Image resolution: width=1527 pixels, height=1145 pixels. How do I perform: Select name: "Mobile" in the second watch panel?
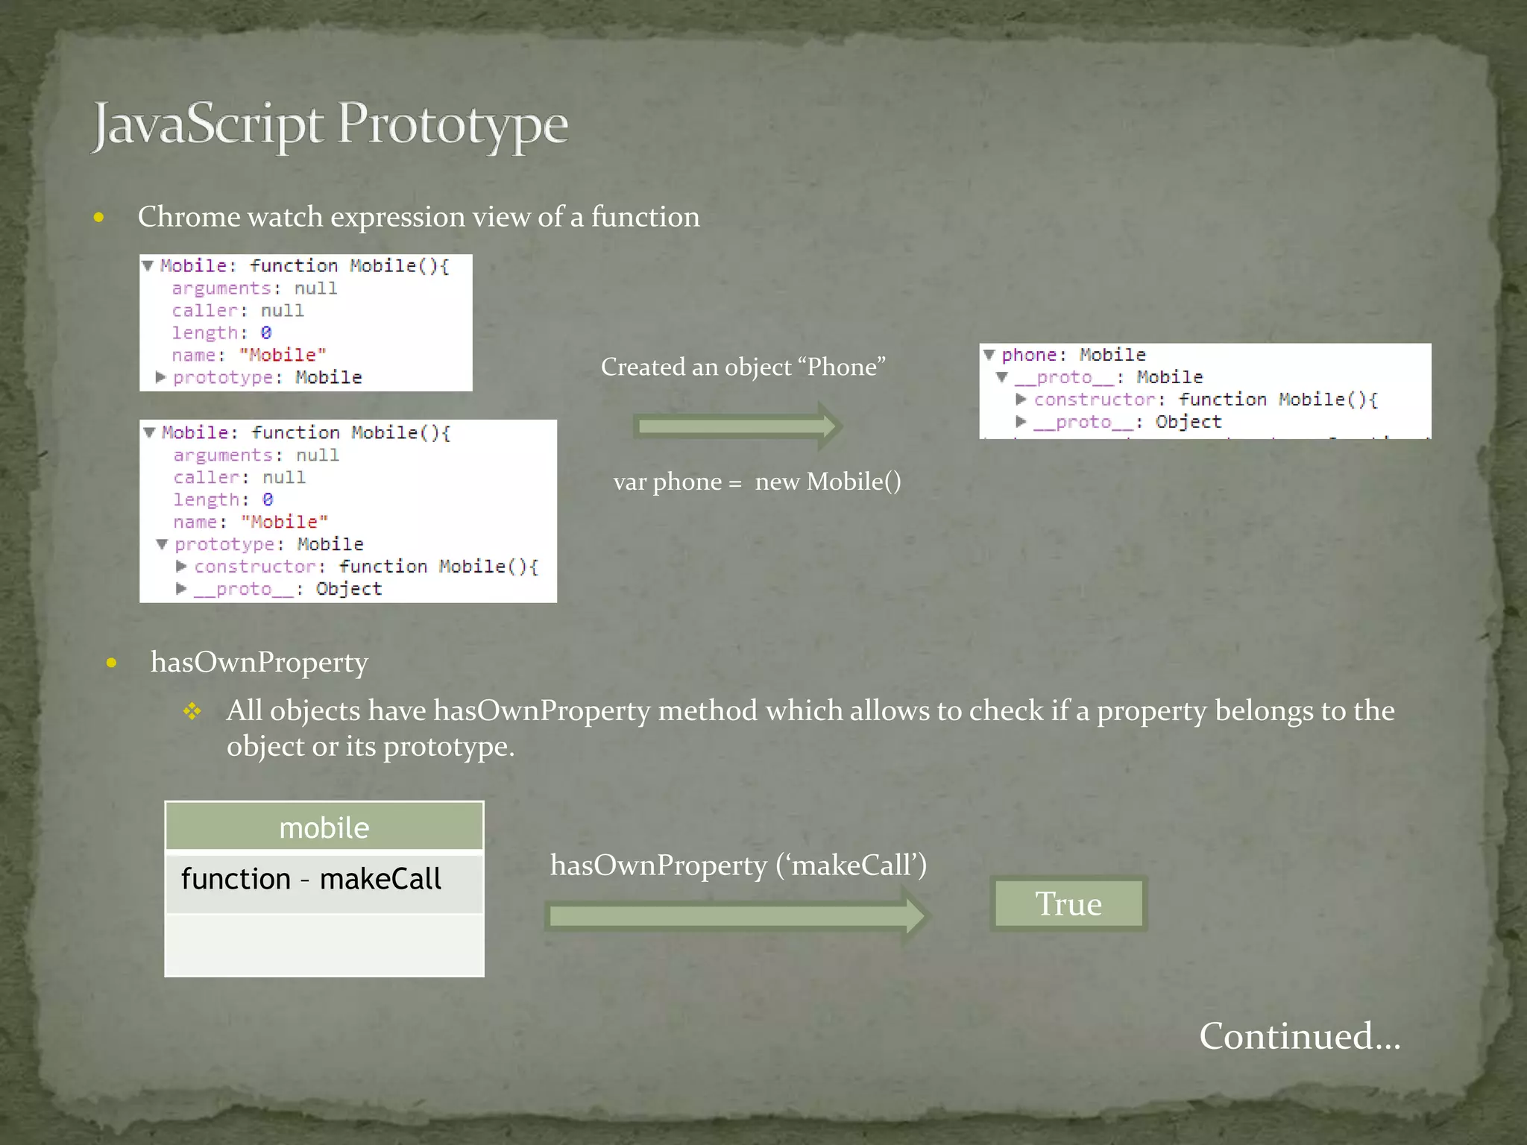click(x=251, y=523)
